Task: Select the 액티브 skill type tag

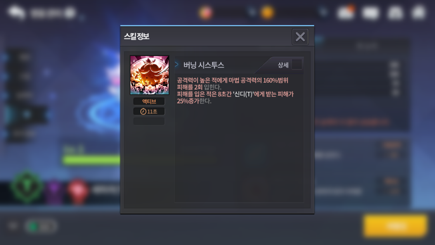Action: [x=149, y=101]
